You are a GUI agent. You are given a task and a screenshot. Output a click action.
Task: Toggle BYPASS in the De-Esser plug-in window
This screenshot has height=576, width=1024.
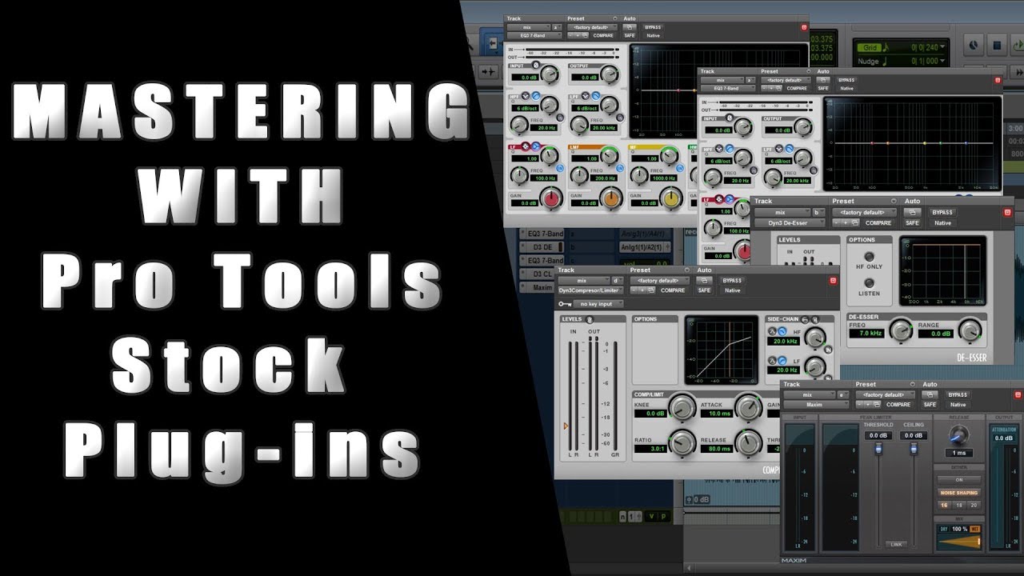pos(942,212)
